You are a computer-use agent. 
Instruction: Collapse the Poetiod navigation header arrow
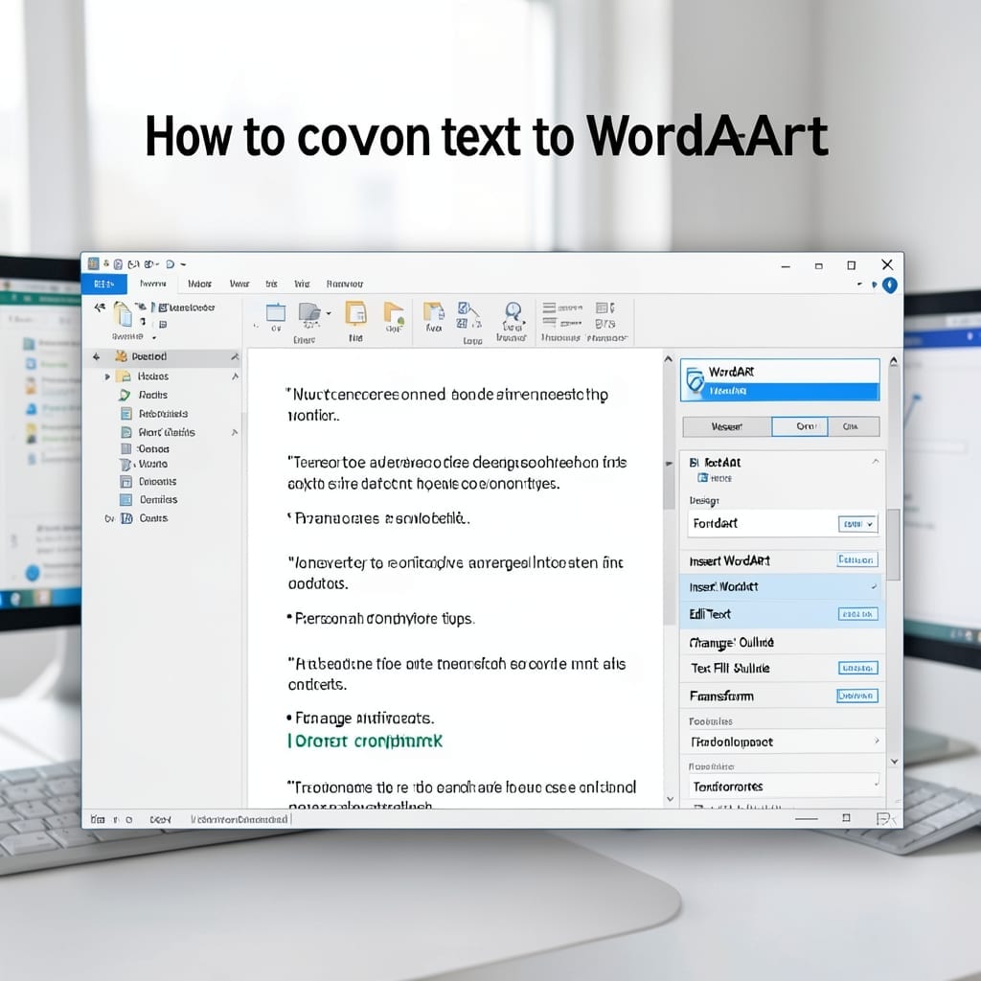click(235, 356)
